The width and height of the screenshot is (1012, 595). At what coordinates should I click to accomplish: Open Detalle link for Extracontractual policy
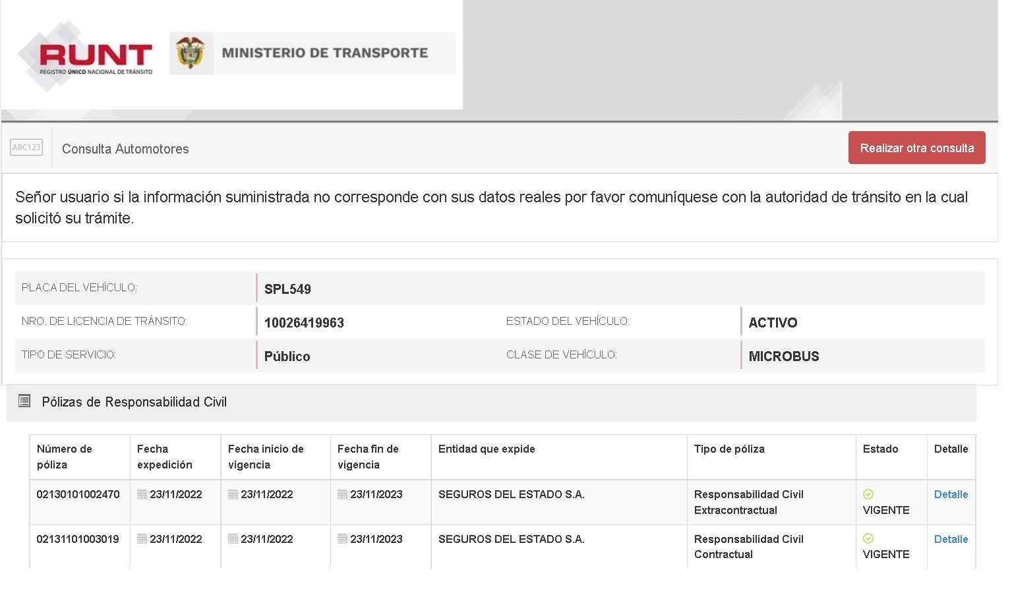click(x=951, y=494)
